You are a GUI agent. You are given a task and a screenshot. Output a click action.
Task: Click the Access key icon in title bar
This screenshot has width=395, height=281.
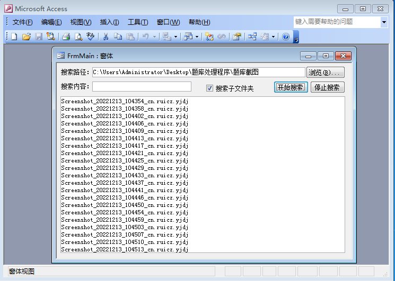click(x=8, y=8)
